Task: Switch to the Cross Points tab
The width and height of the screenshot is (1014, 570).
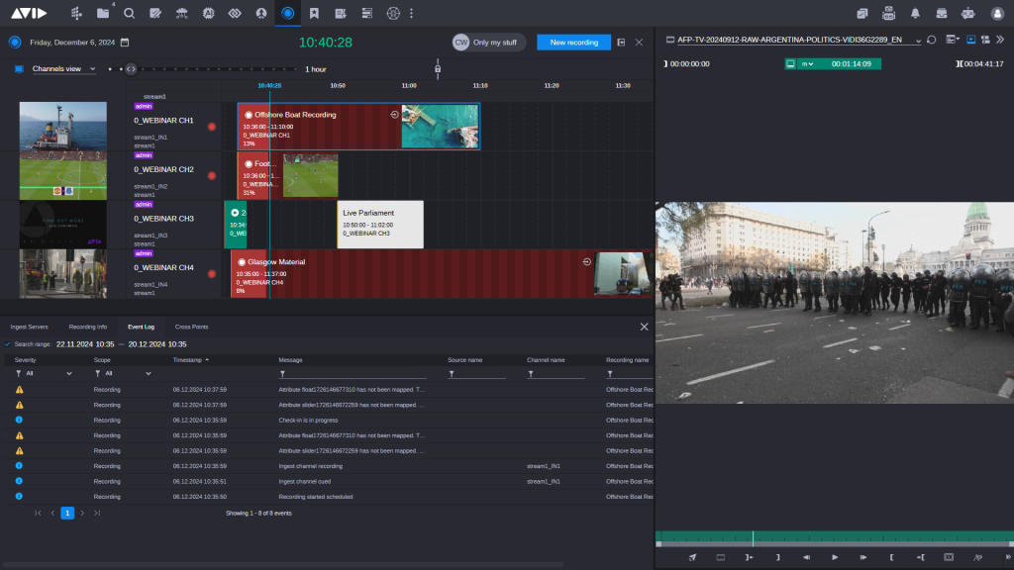Action: [191, 327]
